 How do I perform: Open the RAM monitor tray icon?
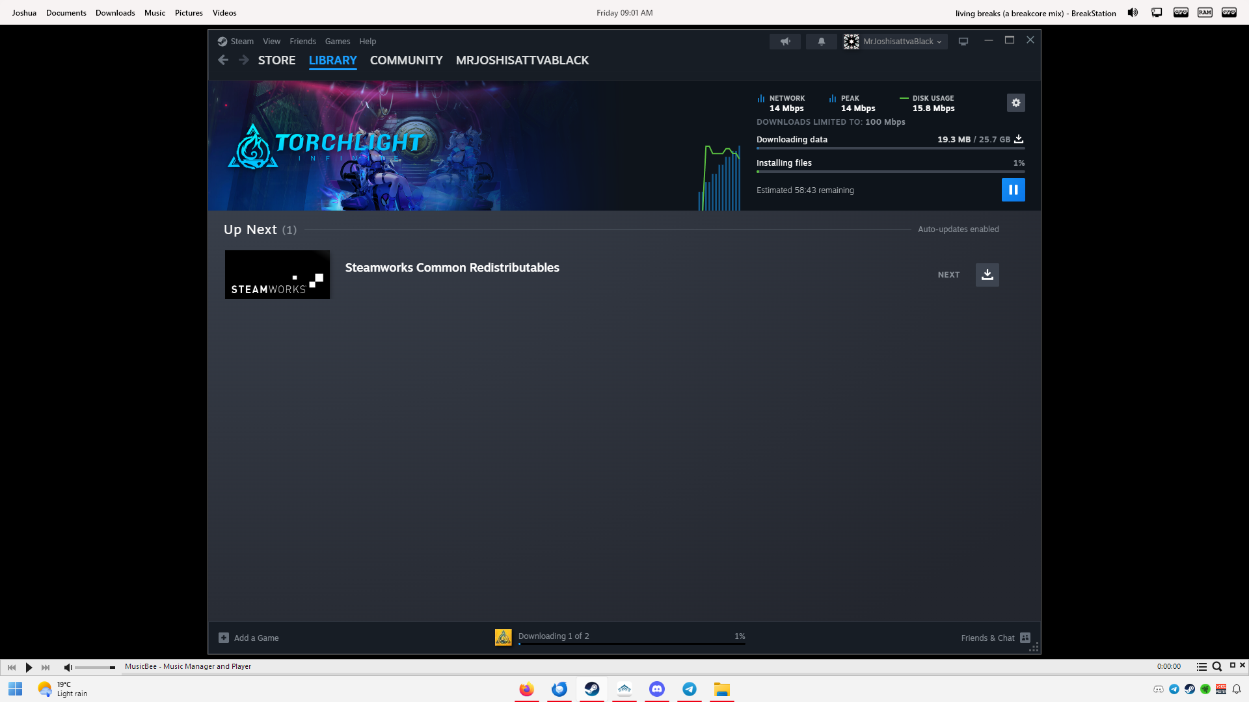1205,12
